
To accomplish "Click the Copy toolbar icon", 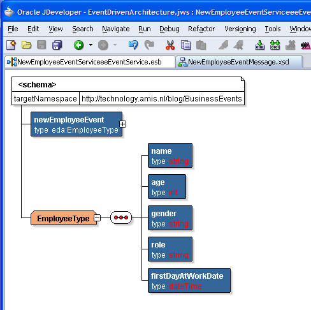I will [185, 45].
